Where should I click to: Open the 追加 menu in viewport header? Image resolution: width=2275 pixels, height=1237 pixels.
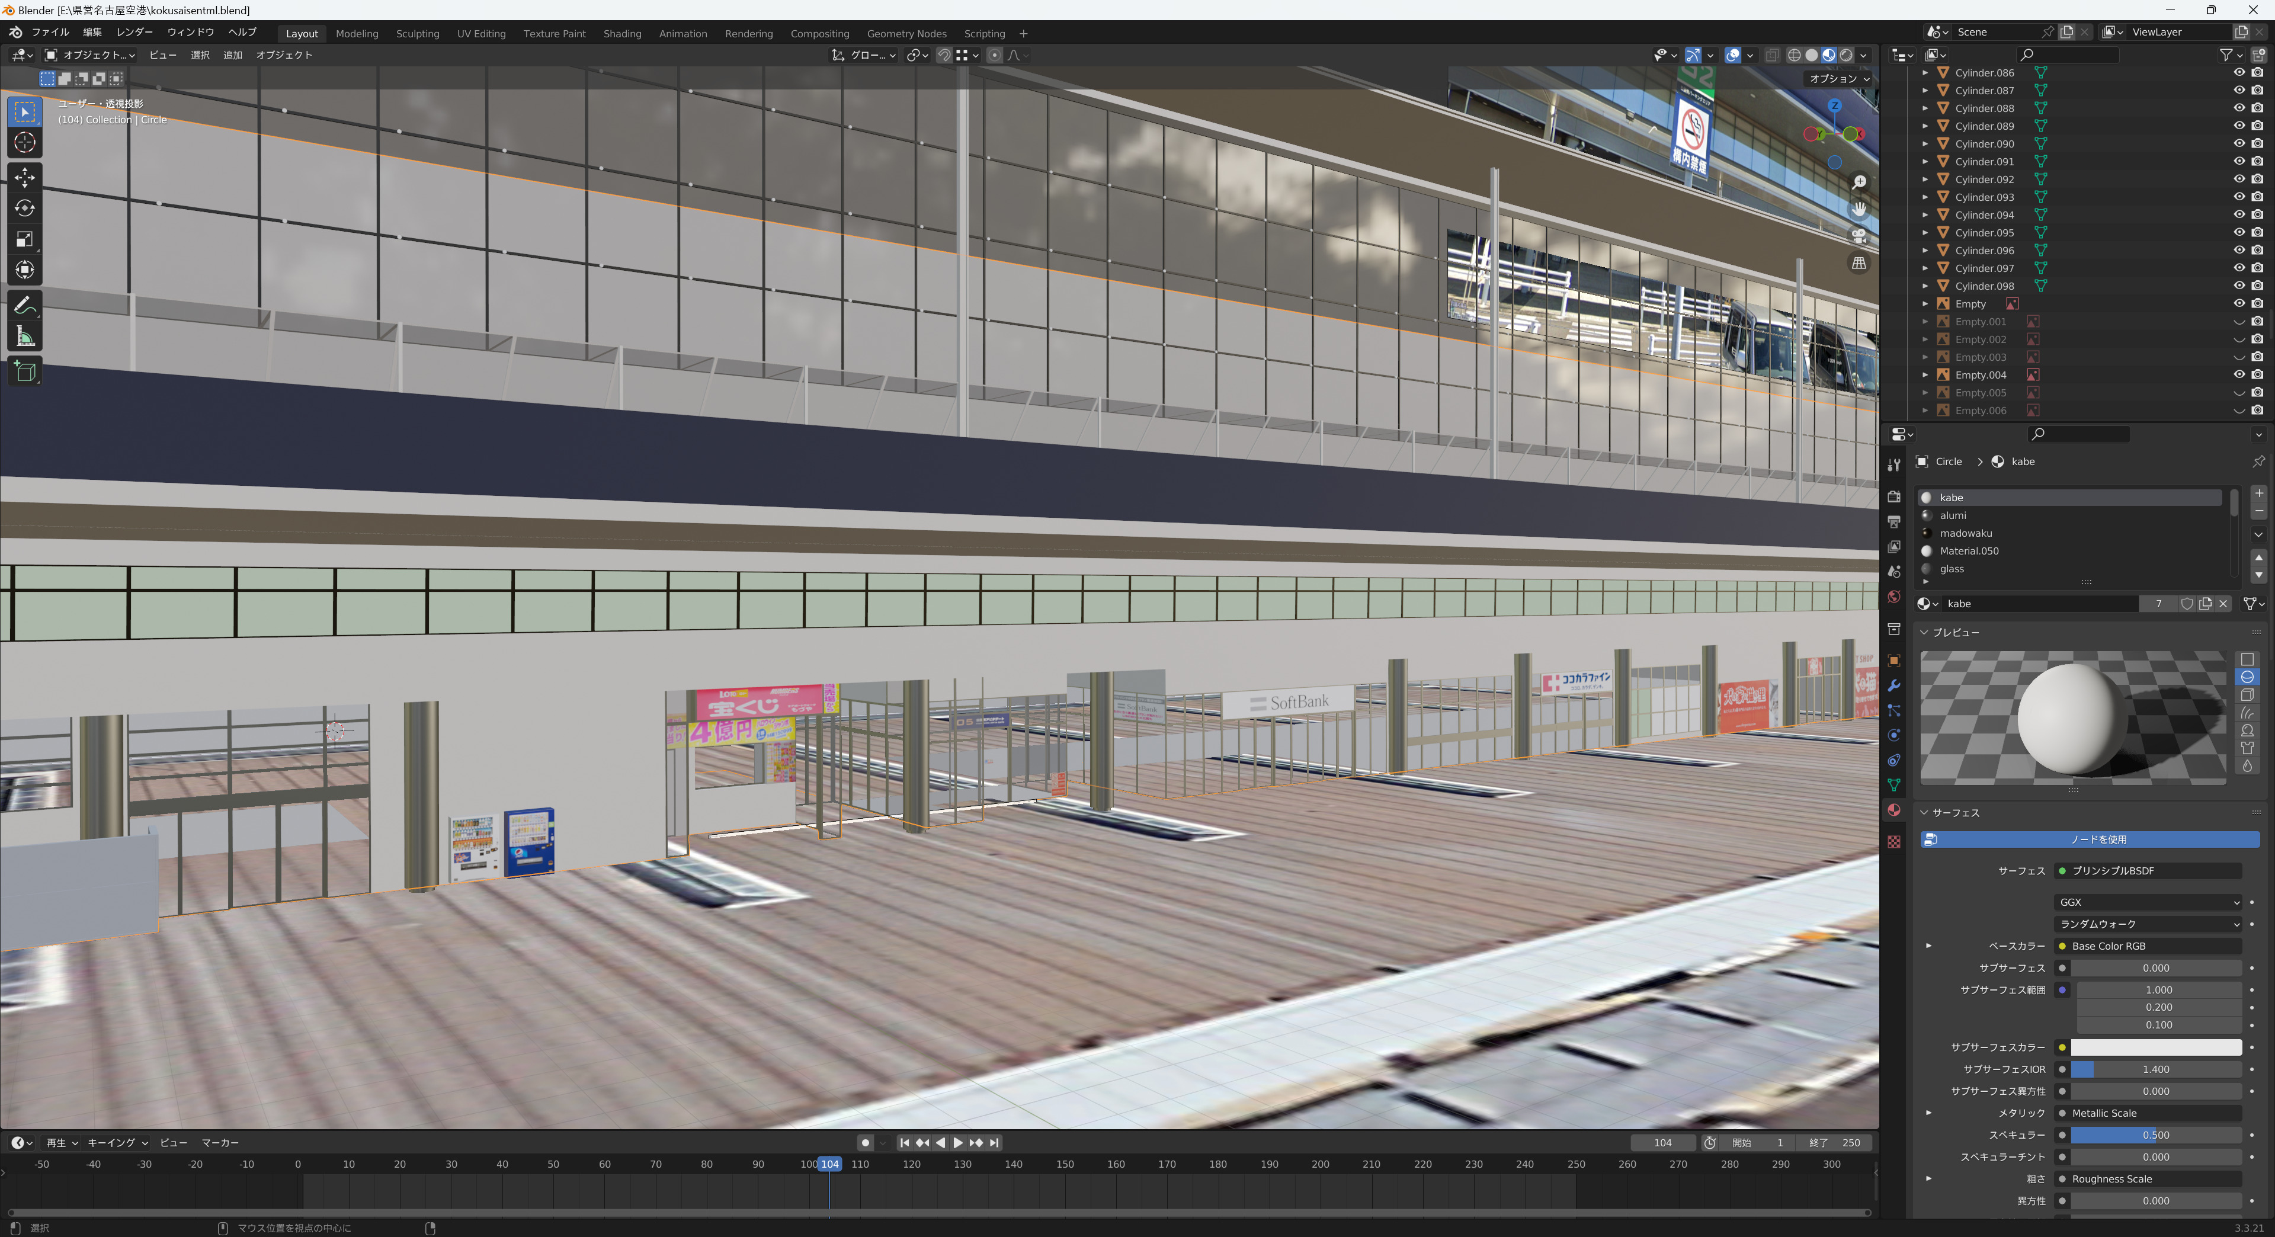click(x=232, y=55)
